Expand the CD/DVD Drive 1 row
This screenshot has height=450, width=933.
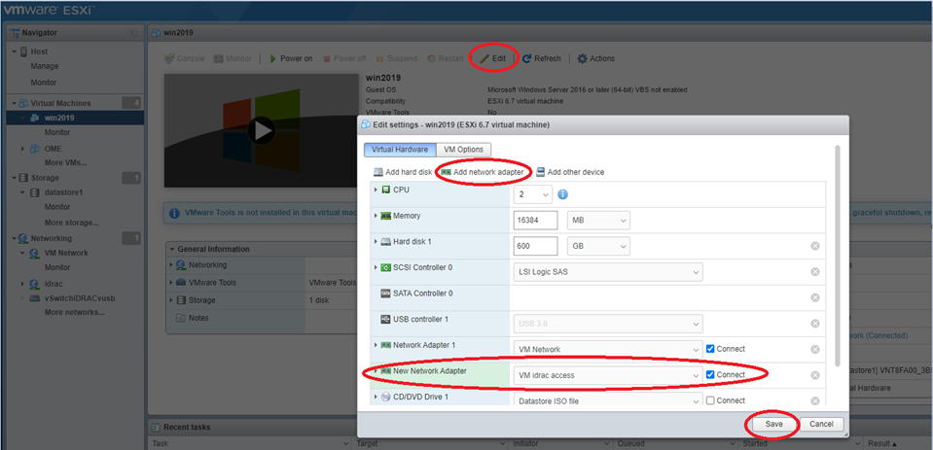(376, 397)
